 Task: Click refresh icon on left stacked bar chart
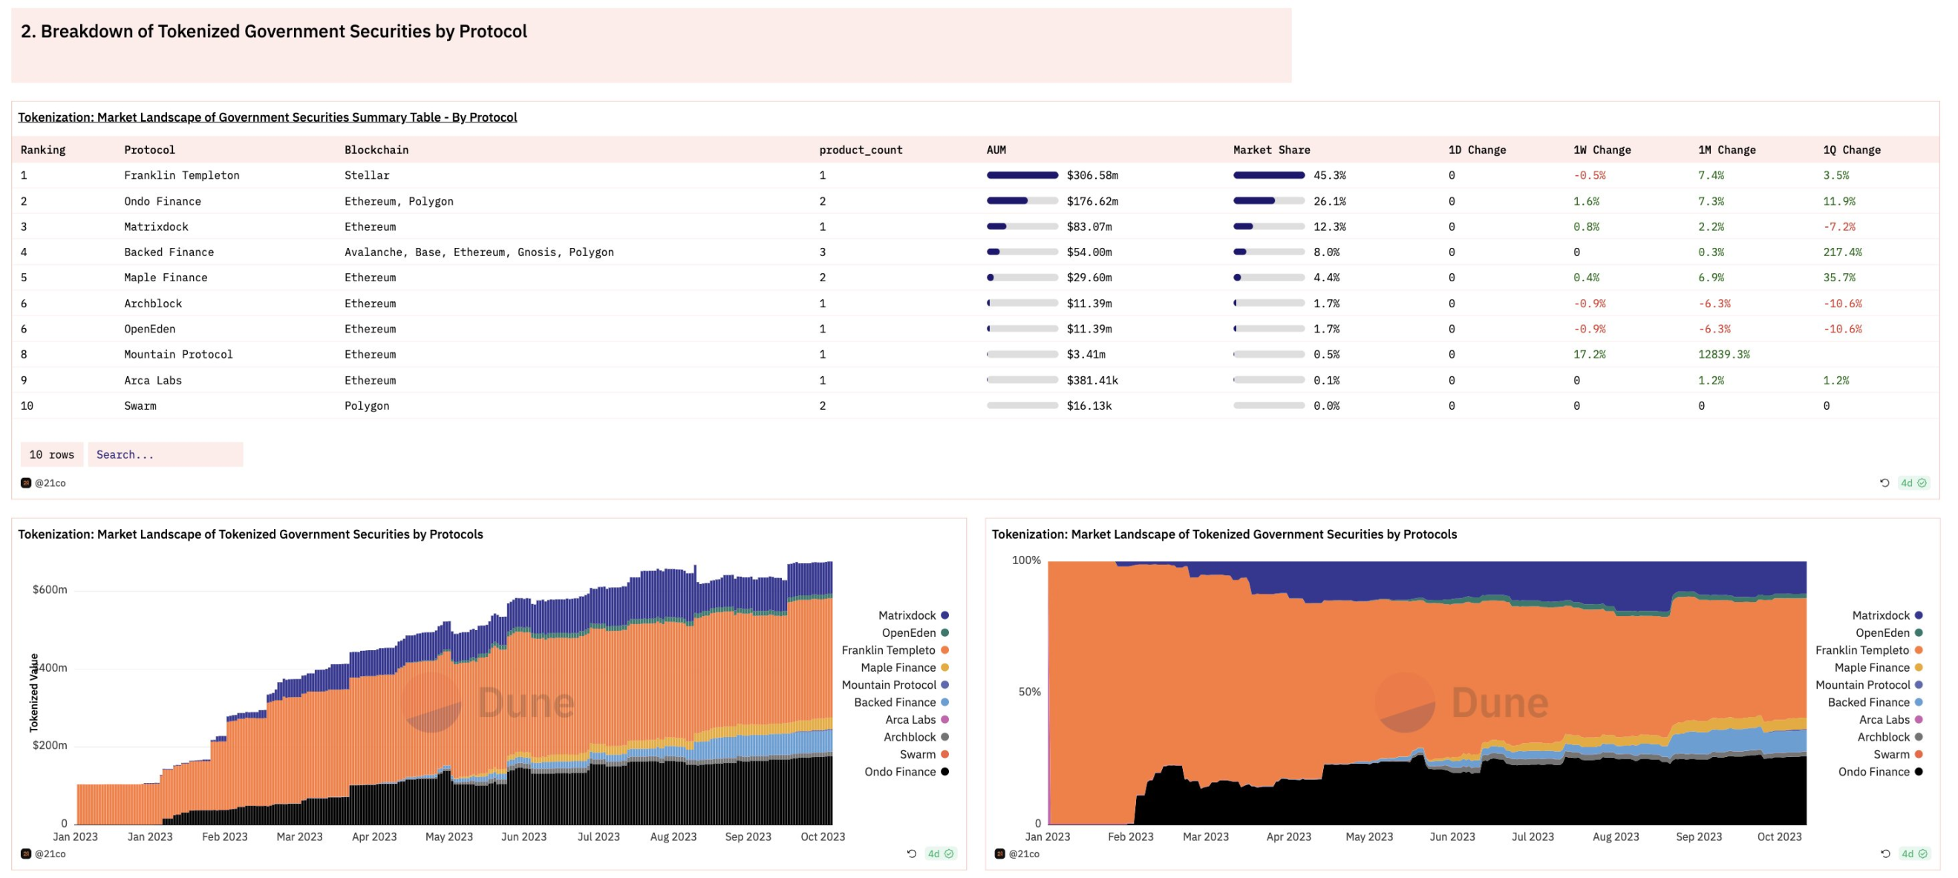pyautogui.click(x=911, y=854)
